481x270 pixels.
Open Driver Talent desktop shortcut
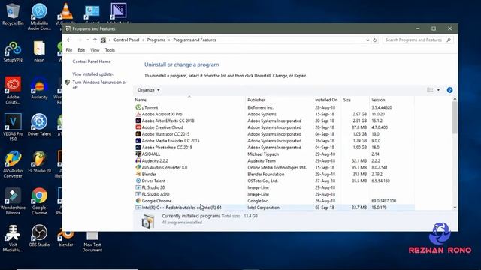click(x=39, y=125)
